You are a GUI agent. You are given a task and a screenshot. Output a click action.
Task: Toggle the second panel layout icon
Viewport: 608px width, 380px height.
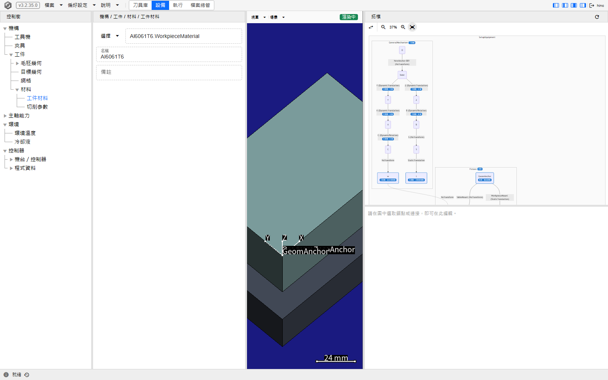565,5
